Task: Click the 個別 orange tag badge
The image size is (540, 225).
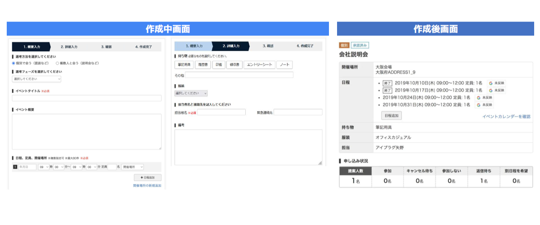Action: coord(344,45)
